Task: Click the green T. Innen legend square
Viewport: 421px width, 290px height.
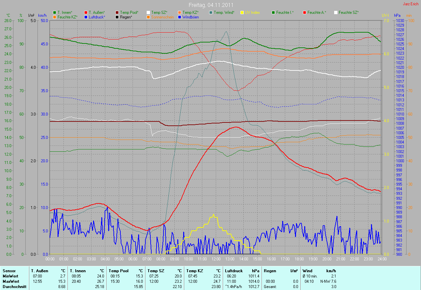Action: click(x=55, y=12)
